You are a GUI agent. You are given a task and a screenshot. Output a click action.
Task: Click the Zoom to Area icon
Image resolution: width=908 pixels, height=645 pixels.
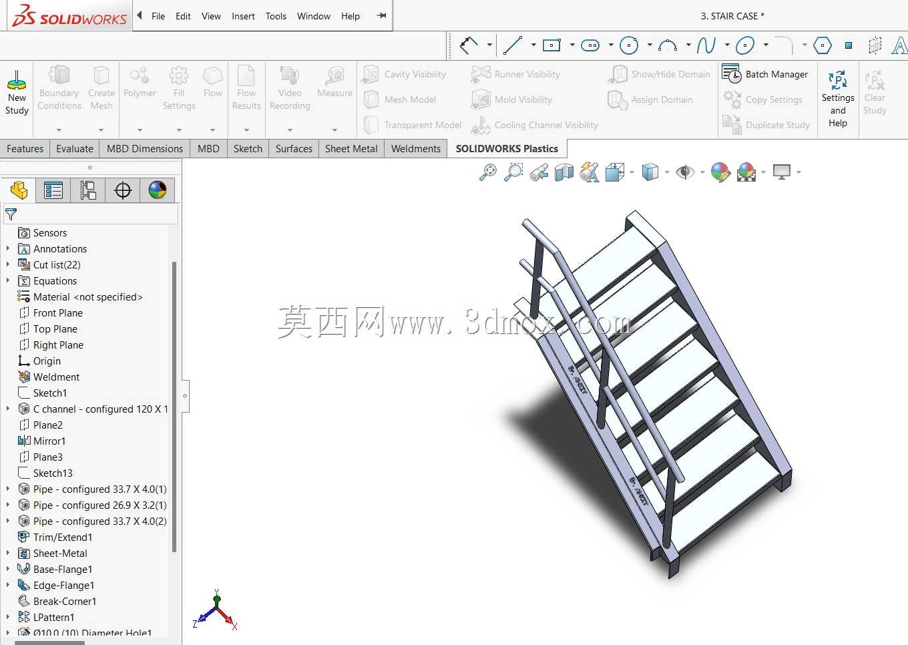click(x=513, y=172)
